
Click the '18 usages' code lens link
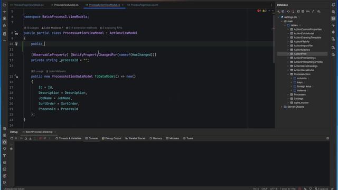pos(31,28)
